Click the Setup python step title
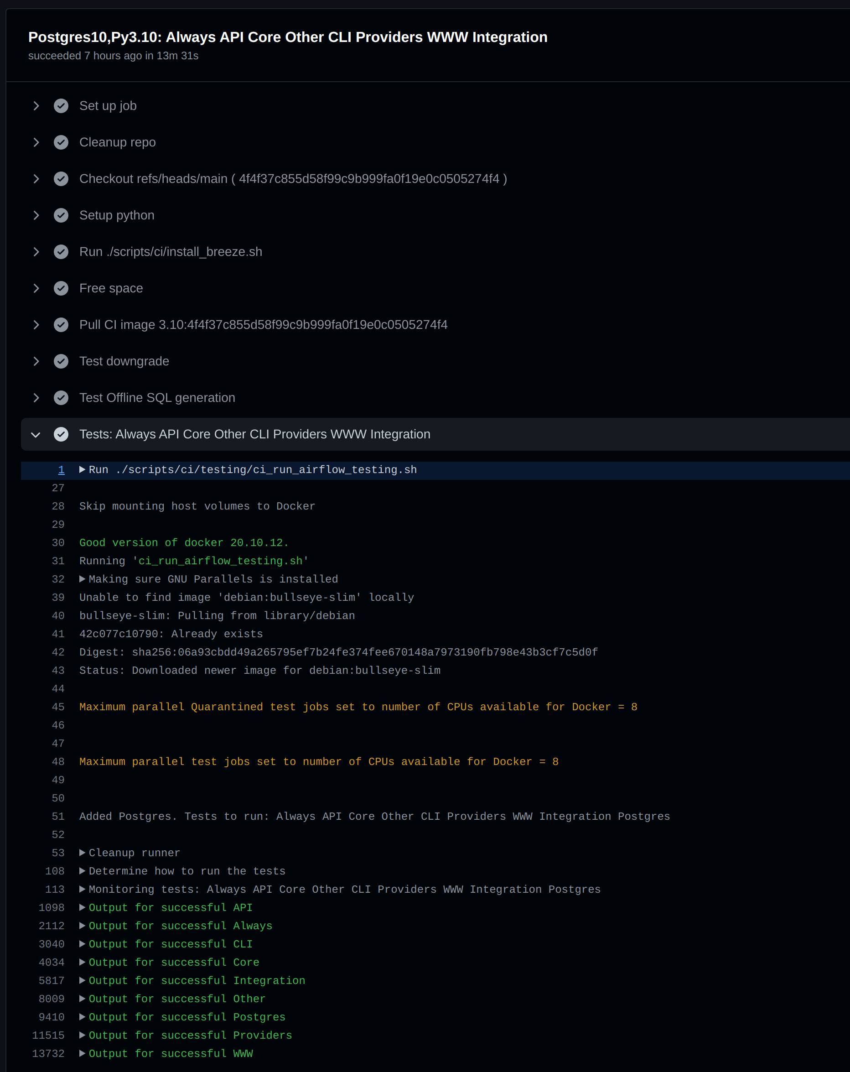850x1072 pixels. click(x=117, y=215)
